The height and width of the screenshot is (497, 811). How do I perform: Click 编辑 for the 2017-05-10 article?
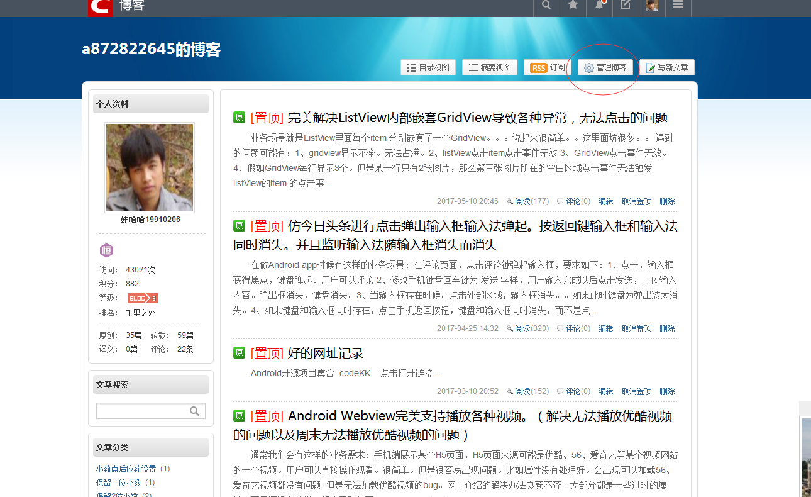pos(605,201)
